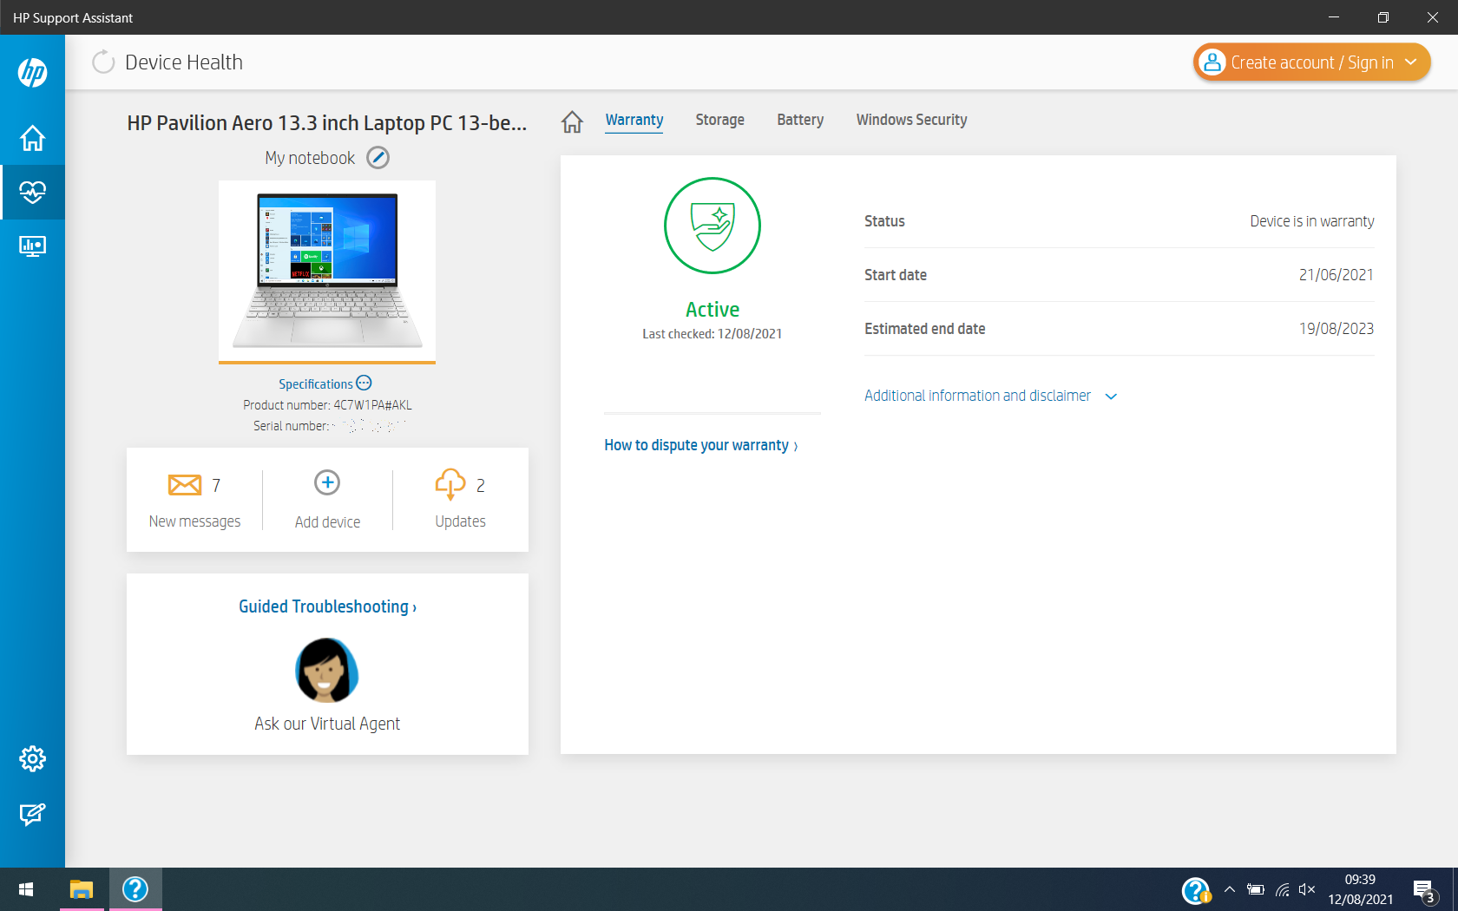This screenshot has width=1458, height=911.
Task: Open the feedback icon in the sidebar
Action: tap(32, 814)
